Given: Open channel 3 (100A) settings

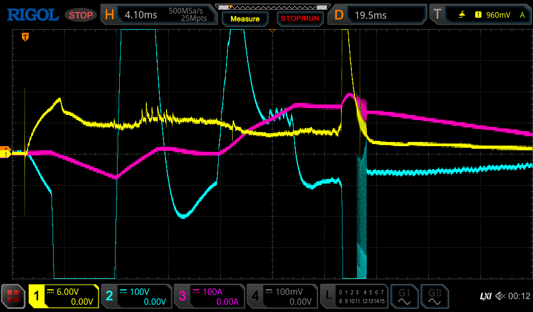Looking at the screenshot, I should pyautogui.click(x=209, y=296).
